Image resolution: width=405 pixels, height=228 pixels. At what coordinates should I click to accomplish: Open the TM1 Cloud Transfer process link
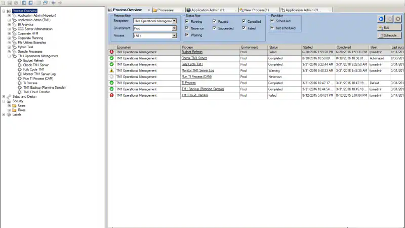pyautogui.click(x=195, y=95)
